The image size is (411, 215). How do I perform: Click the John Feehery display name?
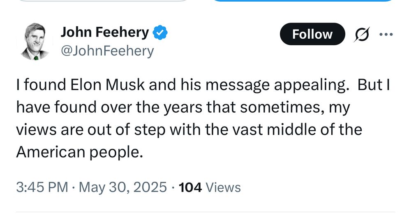[x=104, y=32]
